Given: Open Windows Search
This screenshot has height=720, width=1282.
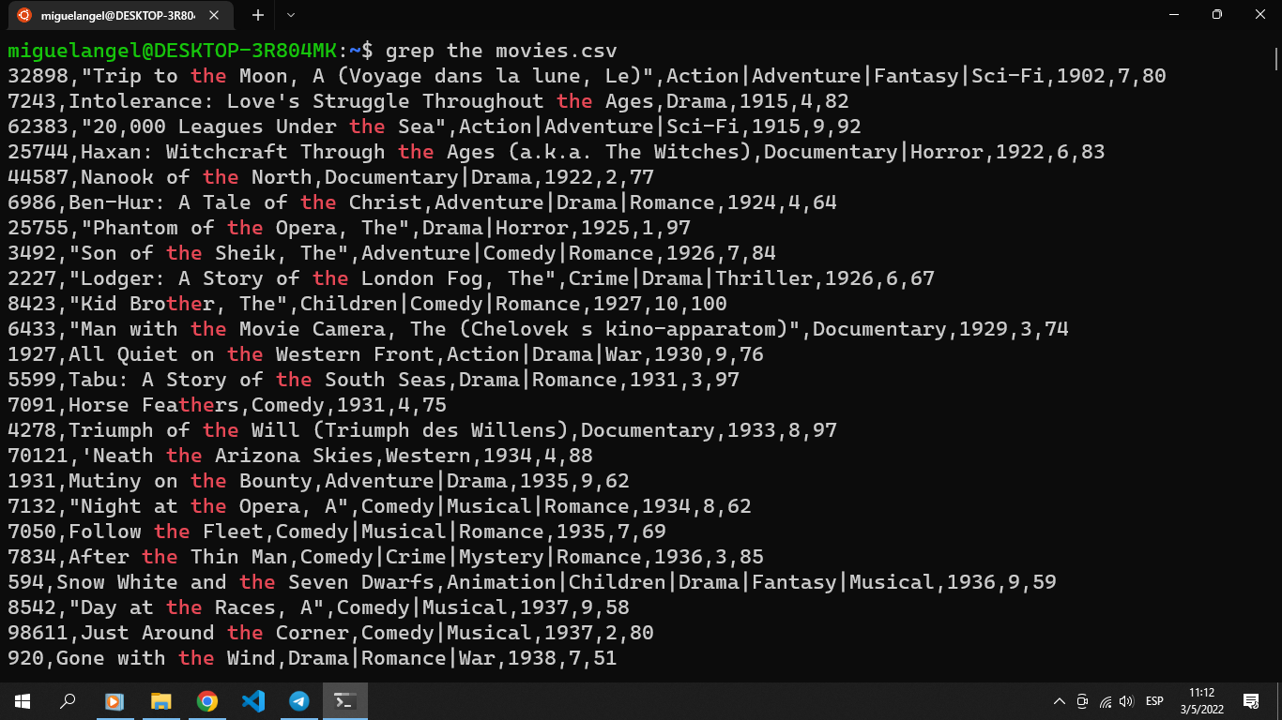Looking at the screenshot, I should [x=66, y=700].
